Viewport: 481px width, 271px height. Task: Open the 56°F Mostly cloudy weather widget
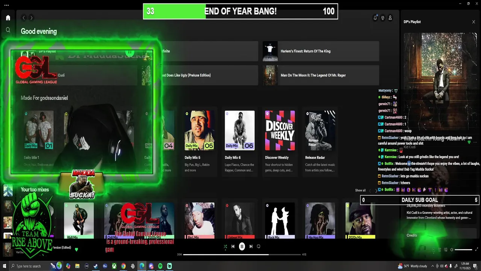pos(413,266)
